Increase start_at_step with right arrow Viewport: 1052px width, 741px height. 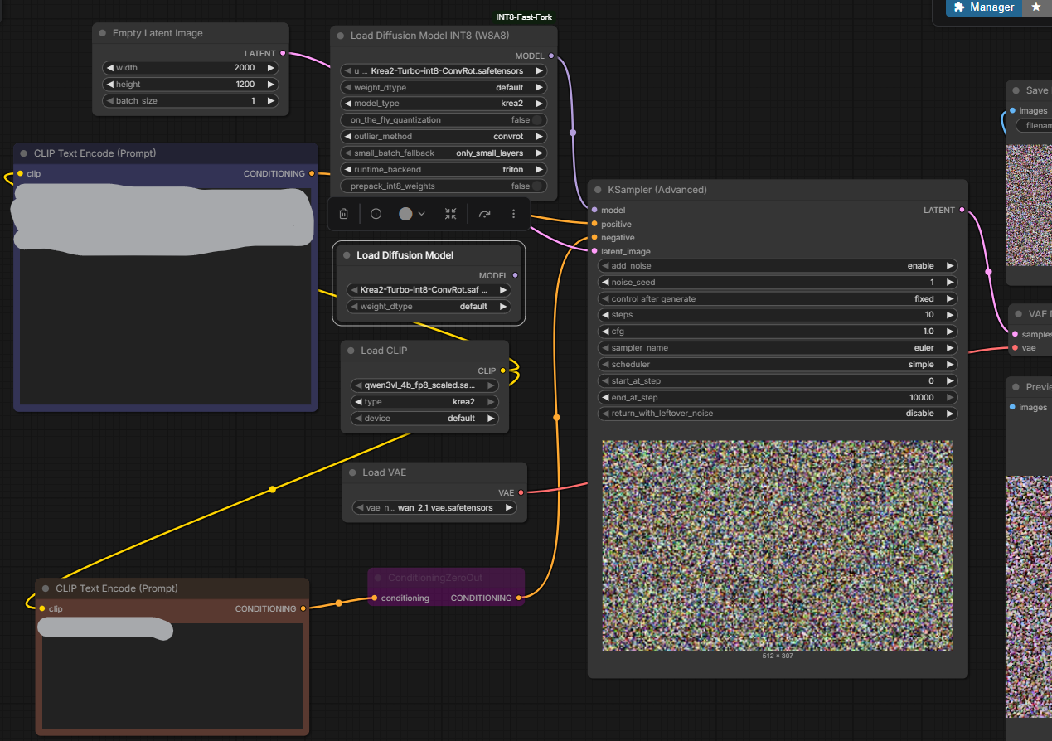pyautogui.click(x=950, y=381)
